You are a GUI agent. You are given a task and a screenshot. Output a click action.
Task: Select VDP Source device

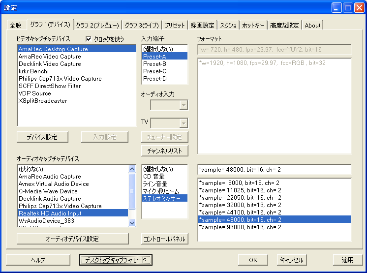point(77,93)
